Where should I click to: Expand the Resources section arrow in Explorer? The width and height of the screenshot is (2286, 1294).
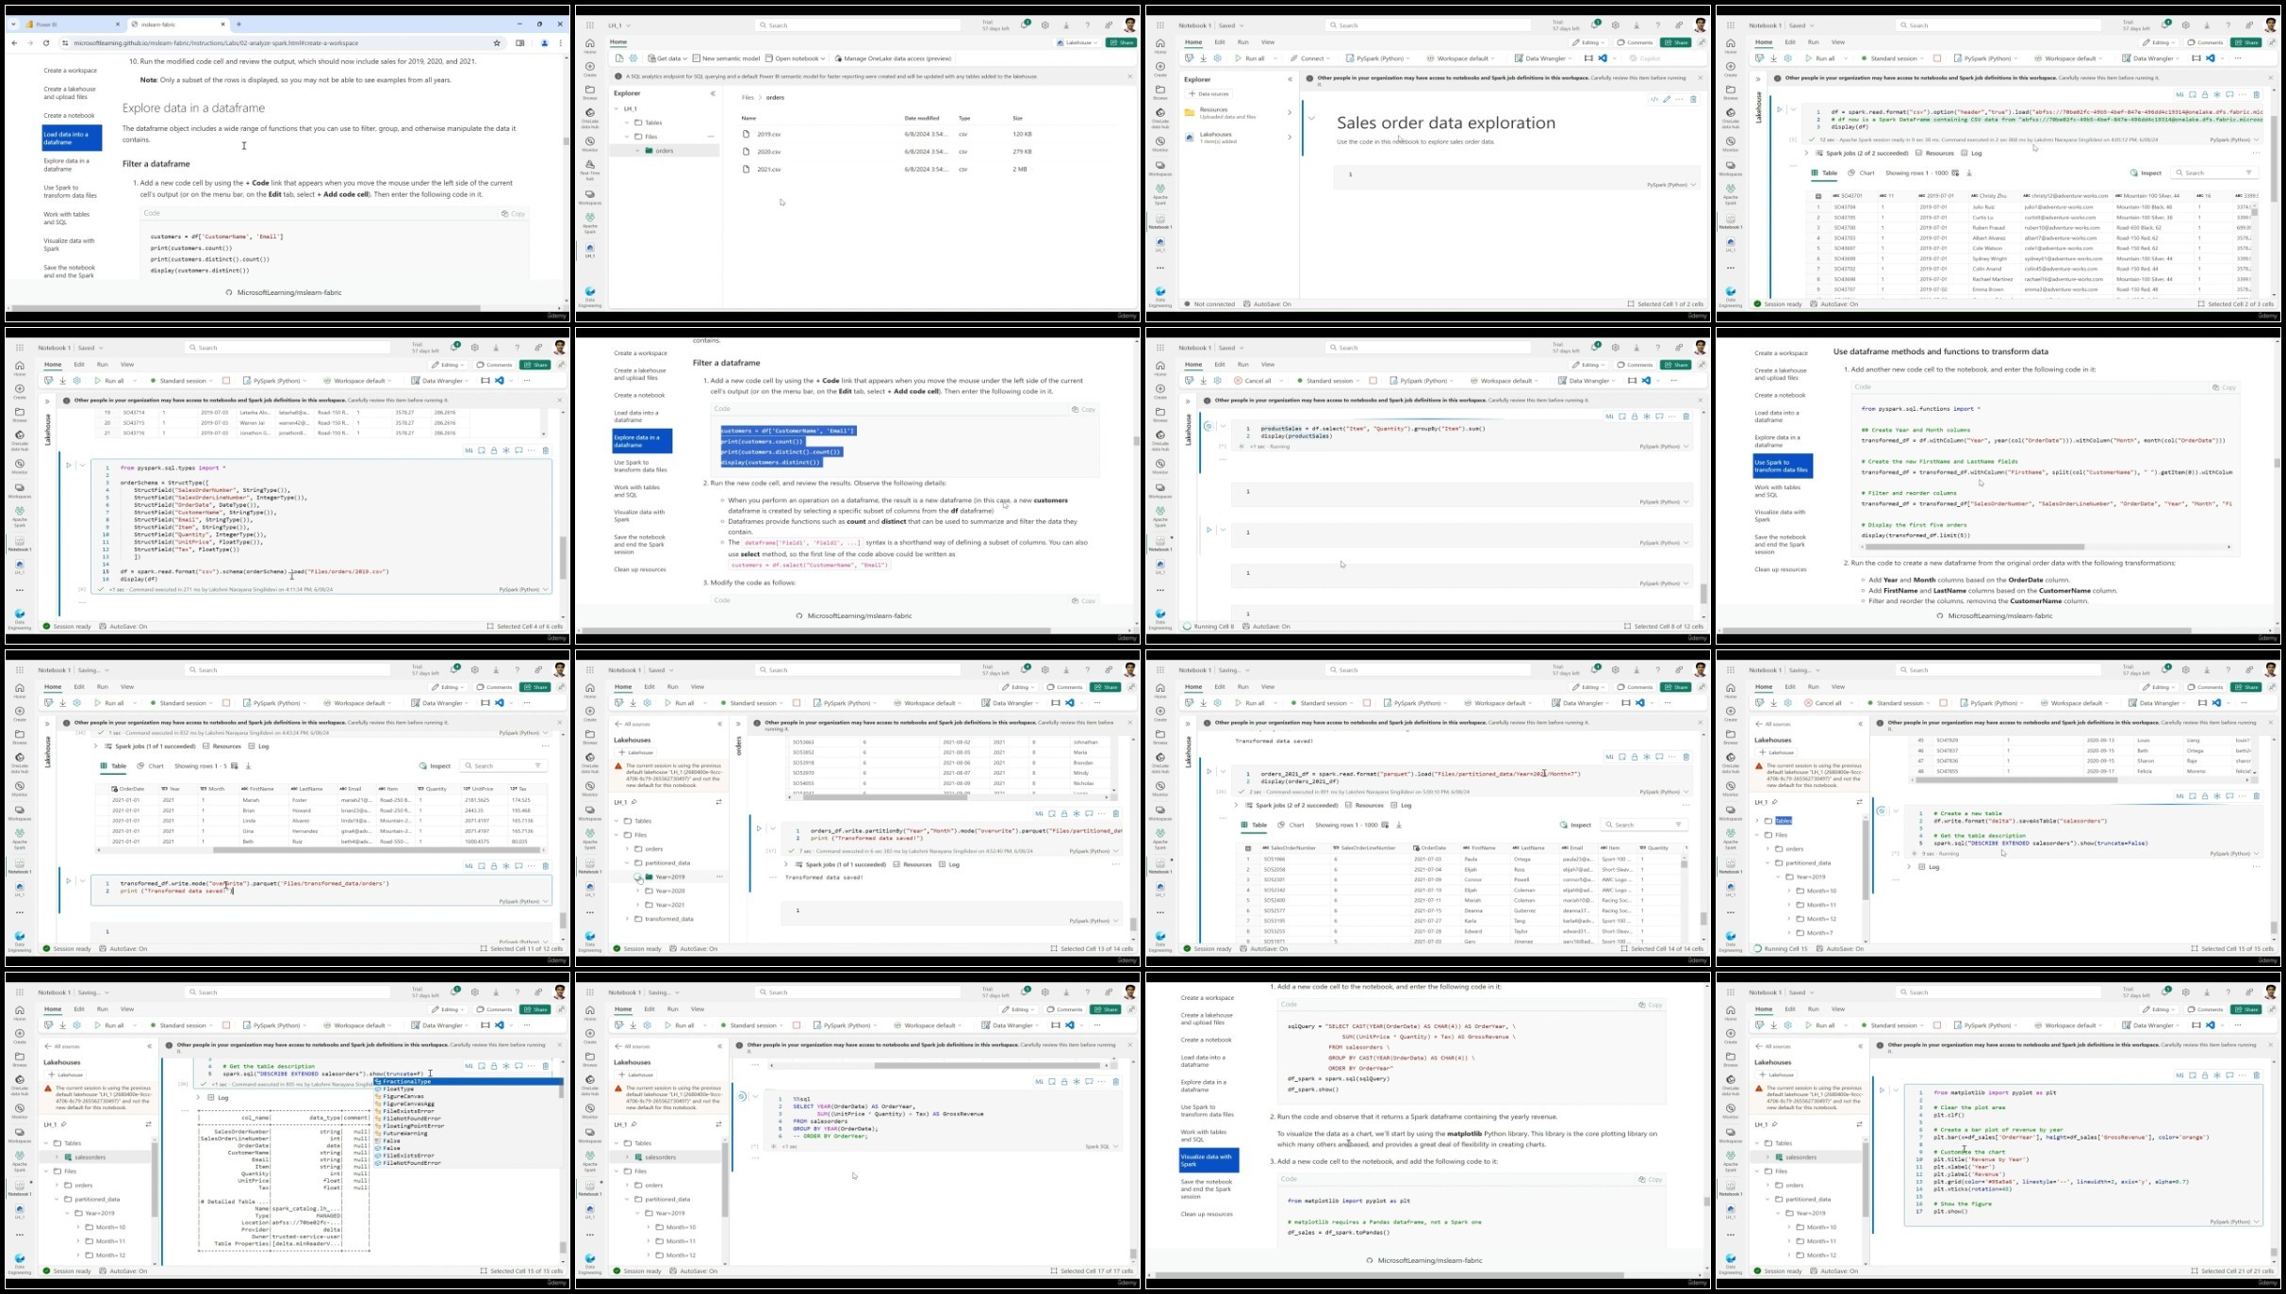tap(1289, 113)
